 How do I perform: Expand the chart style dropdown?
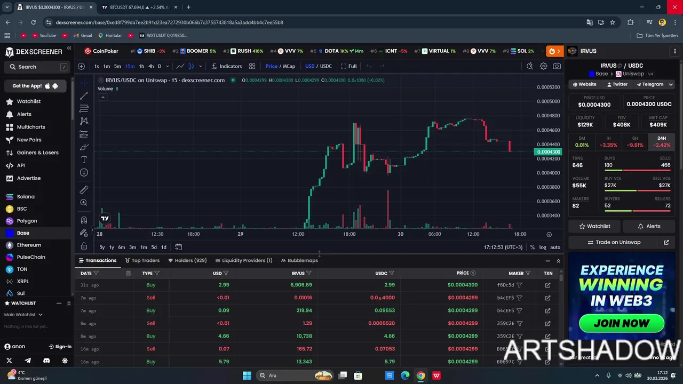[201, 66]
